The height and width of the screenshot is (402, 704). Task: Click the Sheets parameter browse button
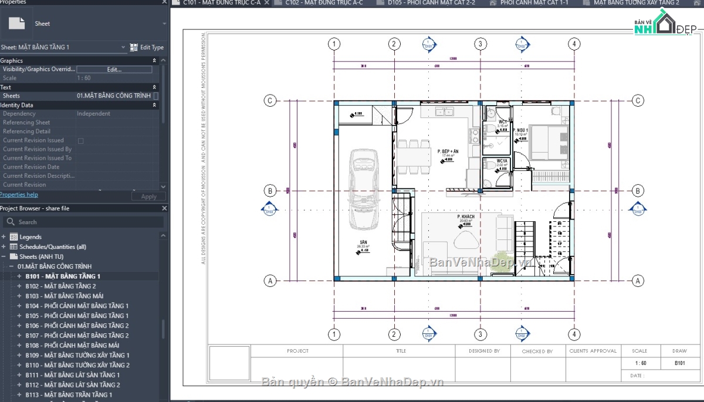[x=156, y=96]
